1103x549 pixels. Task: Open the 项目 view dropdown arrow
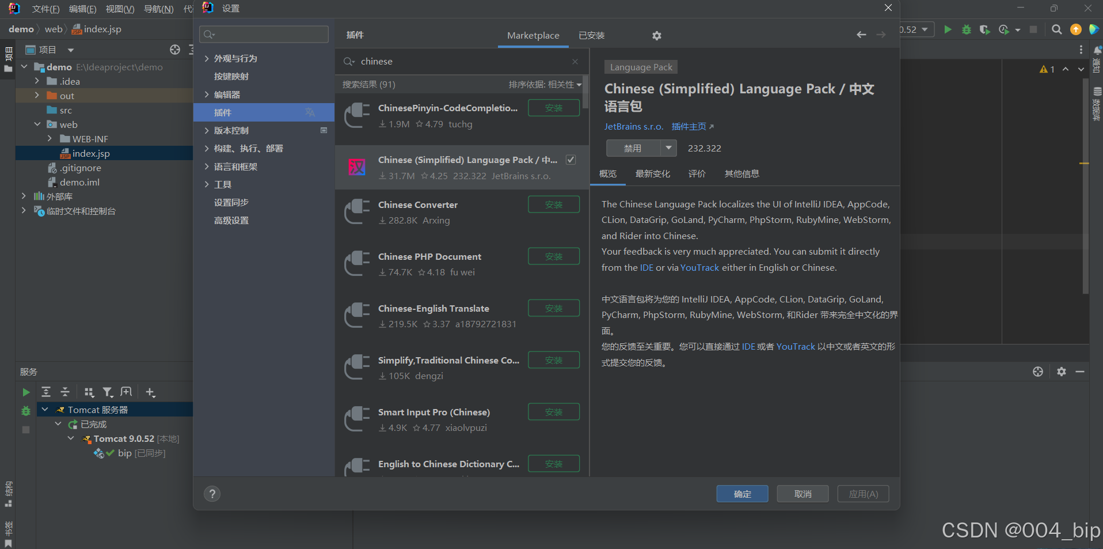(70, 50)
